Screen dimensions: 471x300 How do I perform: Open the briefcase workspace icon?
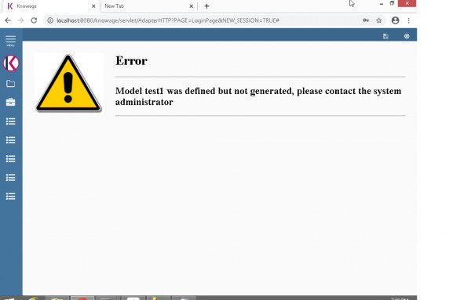tap(10, 102)
